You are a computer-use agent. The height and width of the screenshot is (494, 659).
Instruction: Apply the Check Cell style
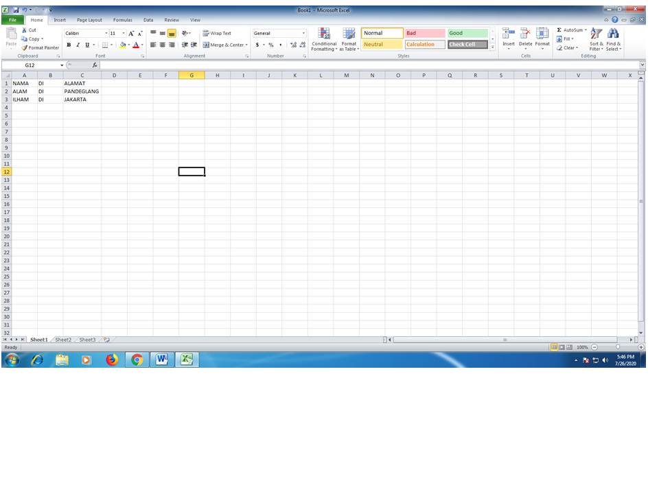pyautogui.click(x=467, y=45)
